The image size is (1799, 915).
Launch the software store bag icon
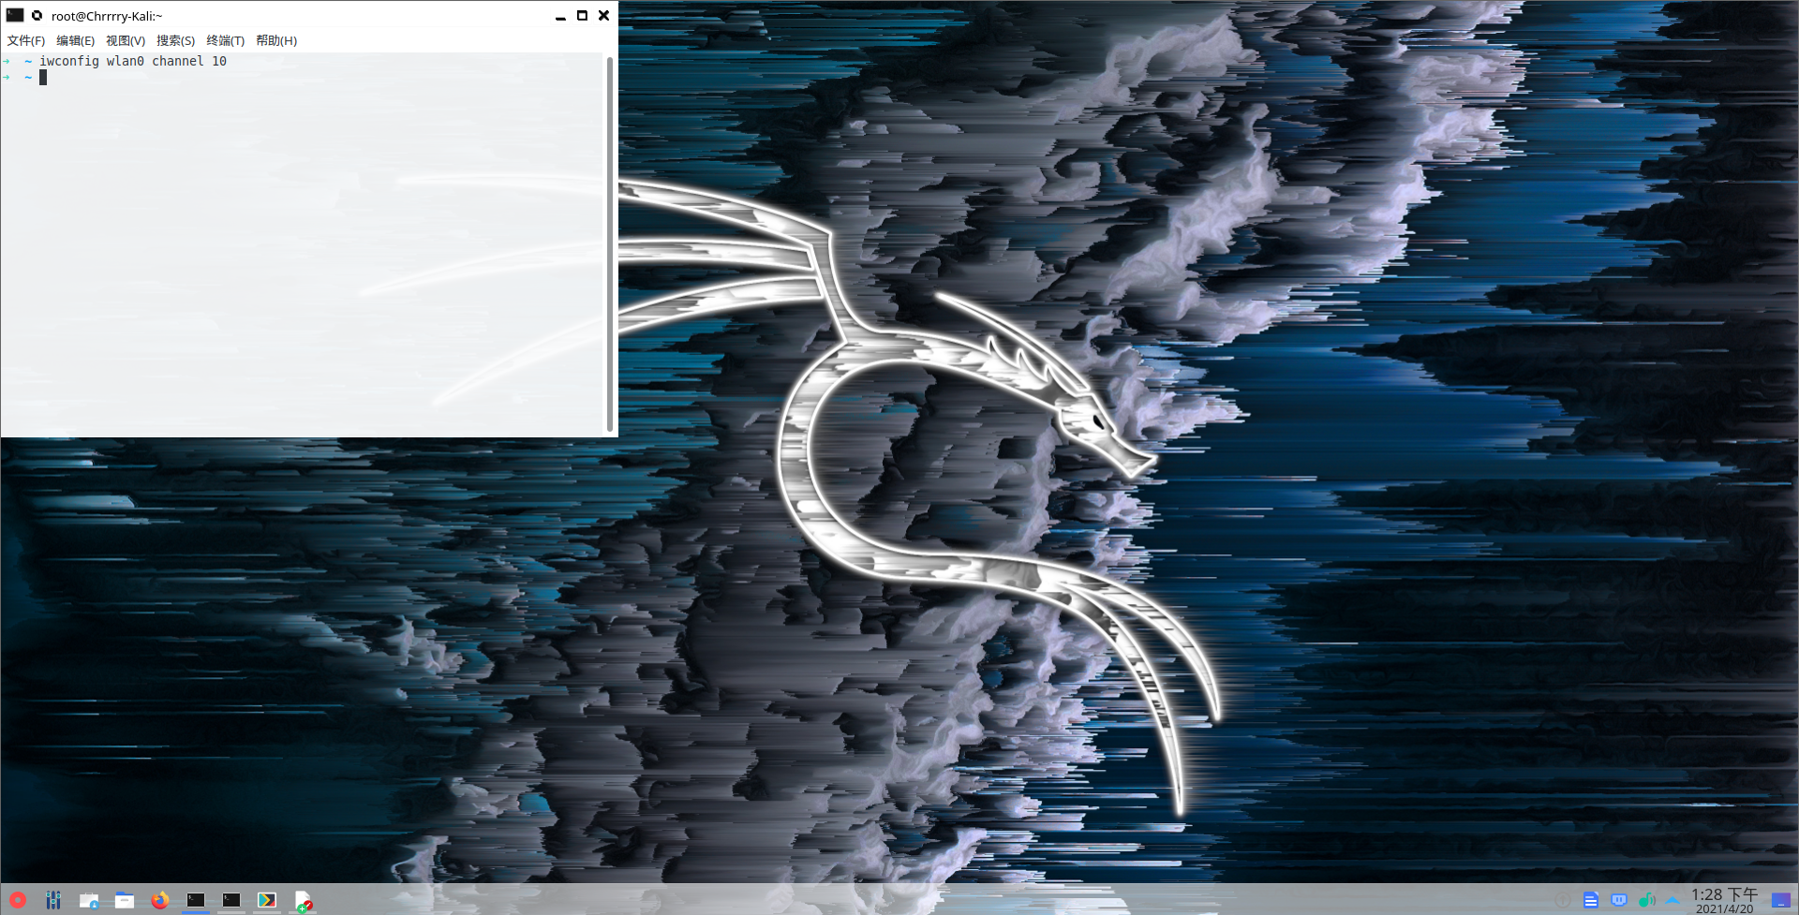pos(89,900)
